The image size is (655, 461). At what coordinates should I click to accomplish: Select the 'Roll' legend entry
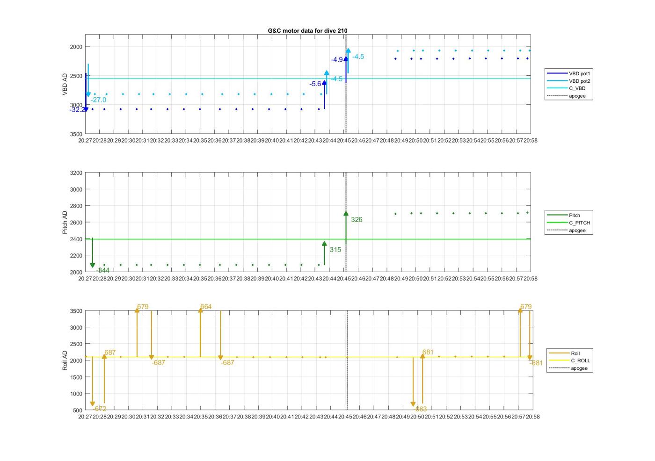(570, 353)
